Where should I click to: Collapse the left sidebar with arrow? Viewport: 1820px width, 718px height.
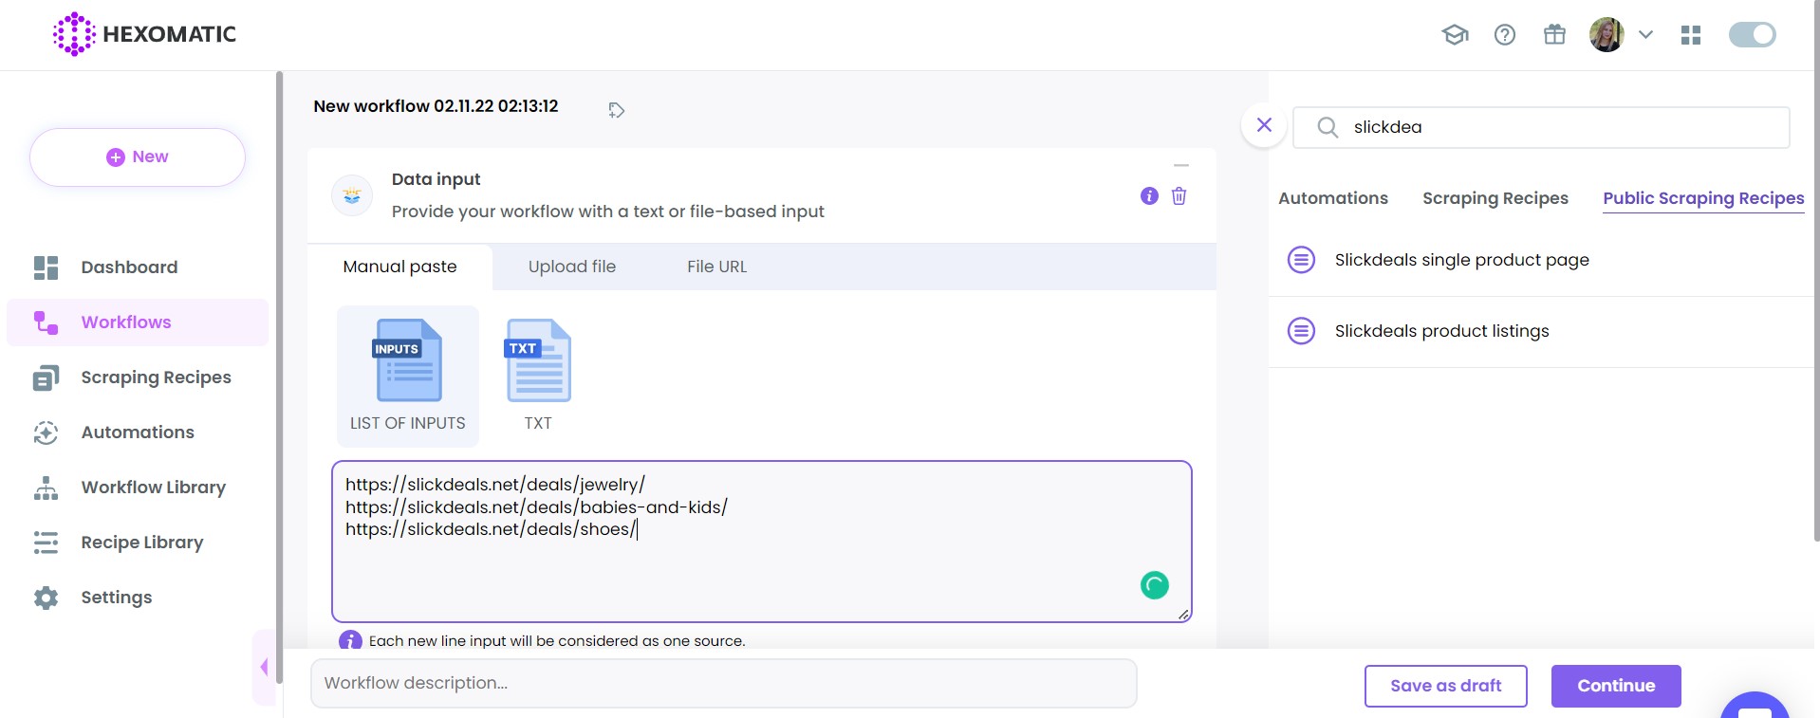[x=264, y=667]
